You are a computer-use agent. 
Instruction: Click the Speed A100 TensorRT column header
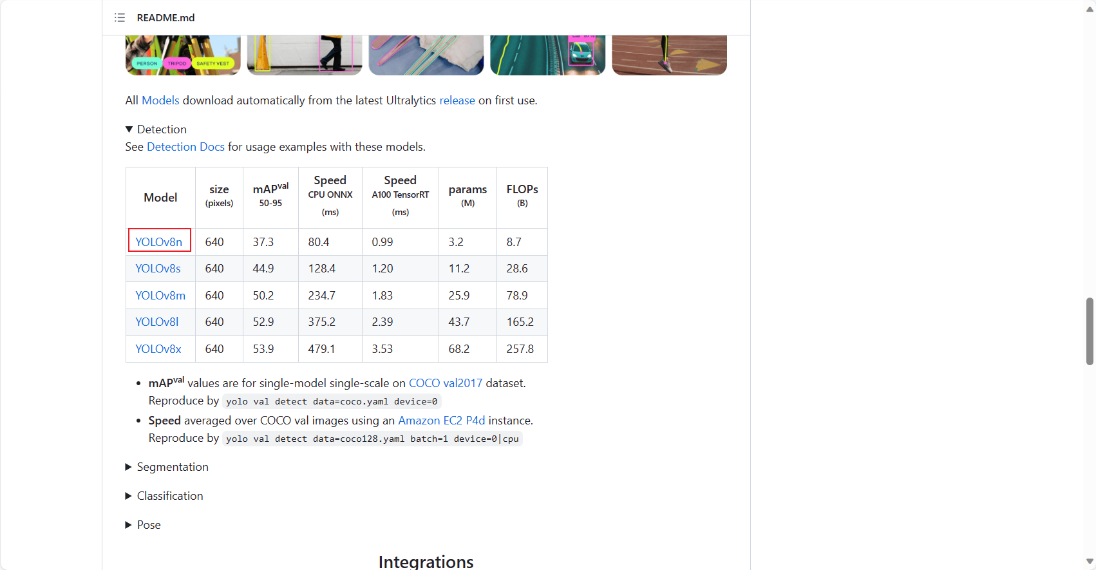click(x=401, y=198)
